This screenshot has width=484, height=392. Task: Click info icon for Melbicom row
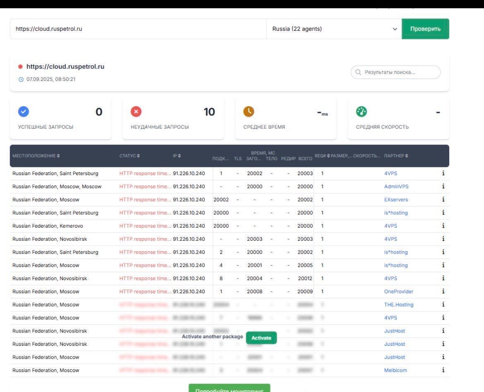pyautogui.click(x=443, y=370)
